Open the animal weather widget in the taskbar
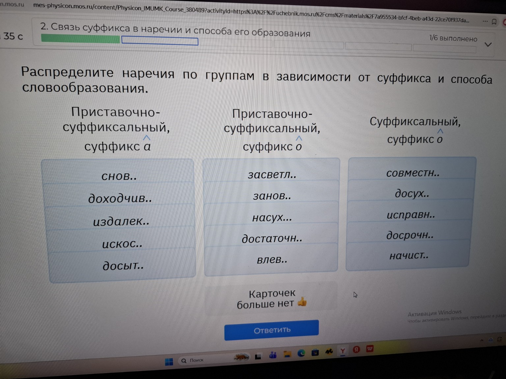 tap(242, 357)
